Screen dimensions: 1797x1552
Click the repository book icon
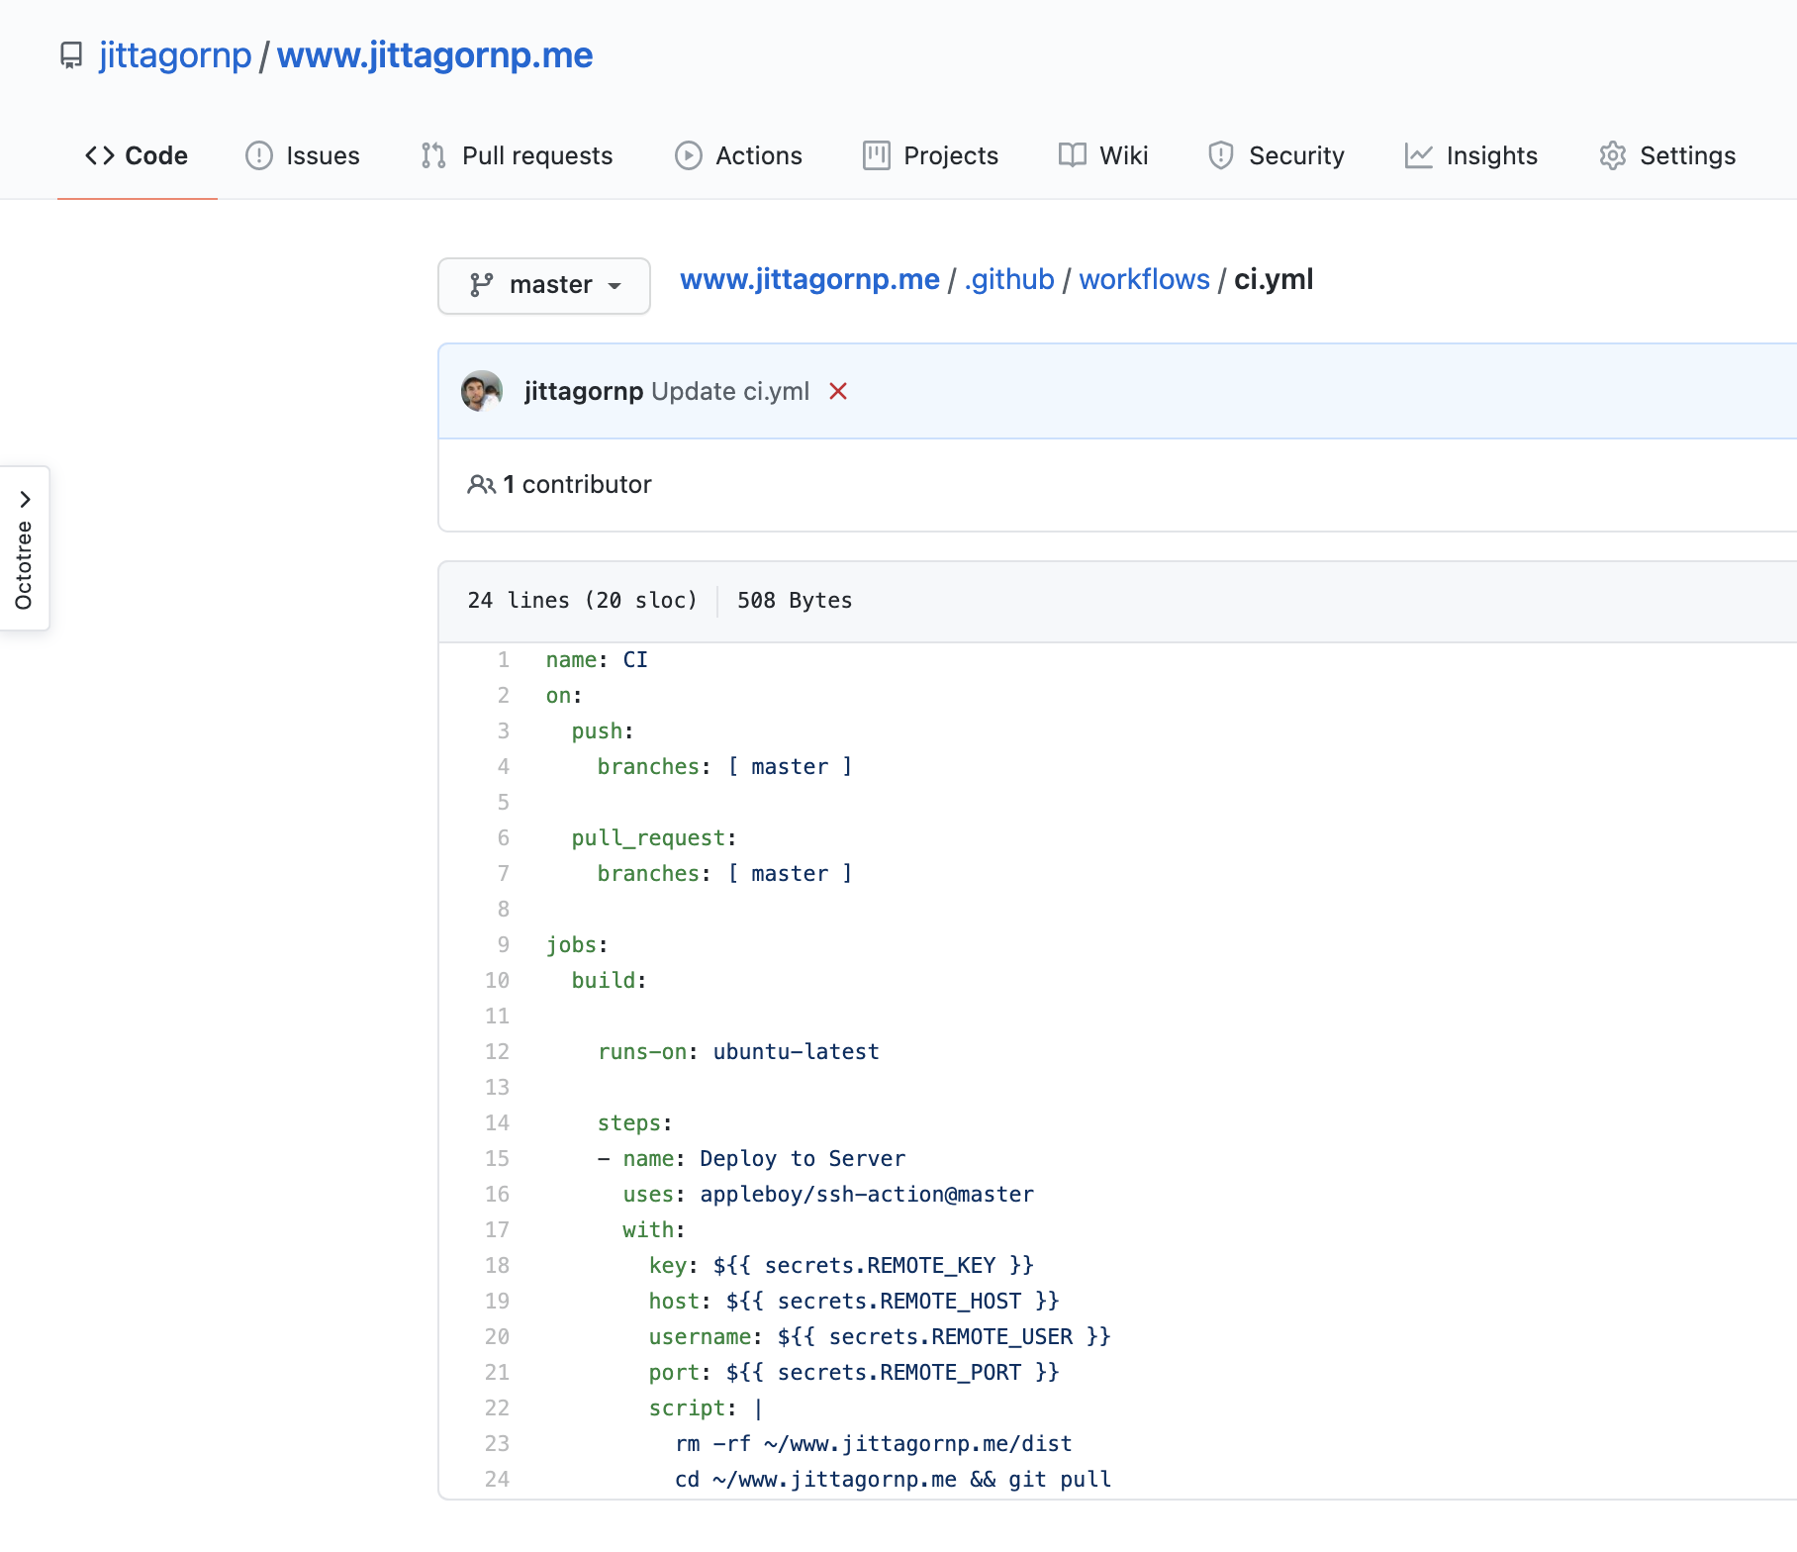tap(71, 55)
